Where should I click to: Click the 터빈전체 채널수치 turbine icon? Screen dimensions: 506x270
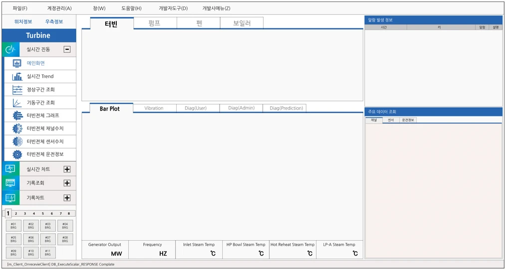click(17, 129)
